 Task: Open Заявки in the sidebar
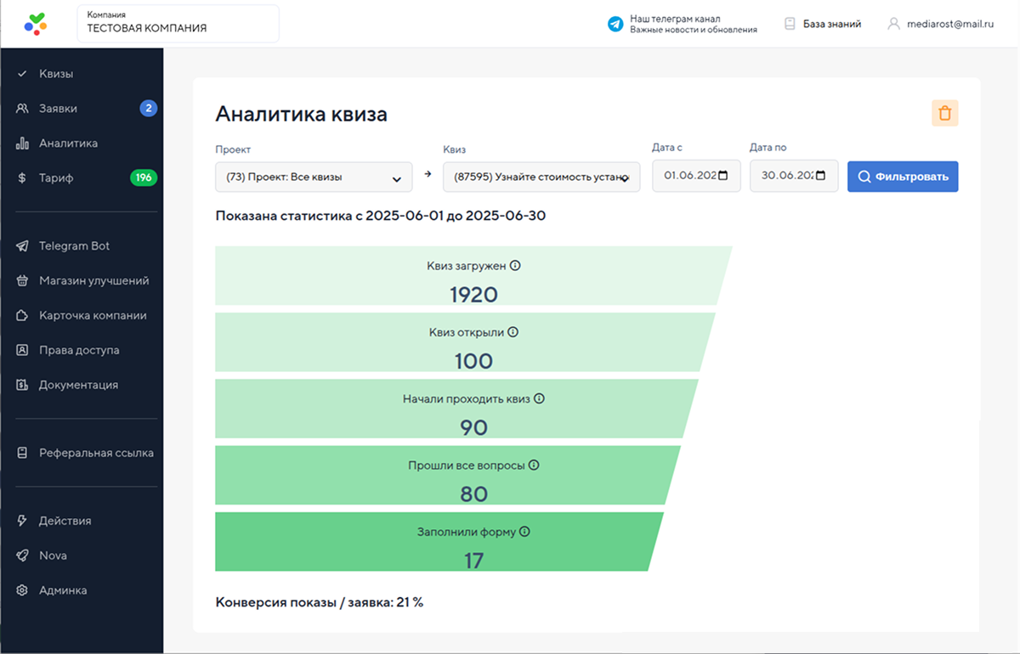tap(58, 109)
